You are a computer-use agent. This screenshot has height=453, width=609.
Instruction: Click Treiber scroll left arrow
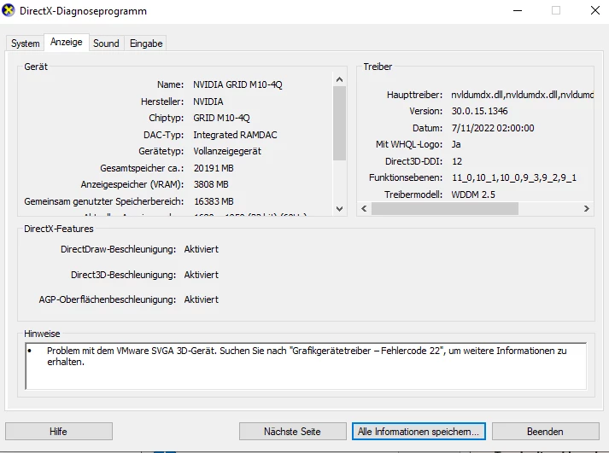point(364,209)
